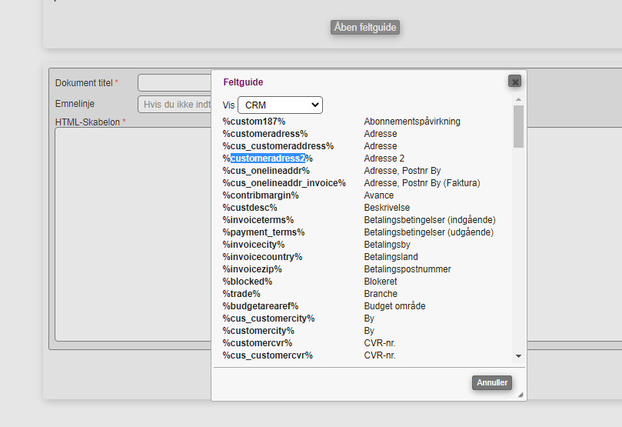Open the Vis CRM dropdown
This screenshot has height=427, width=622.
coord(280,105)
